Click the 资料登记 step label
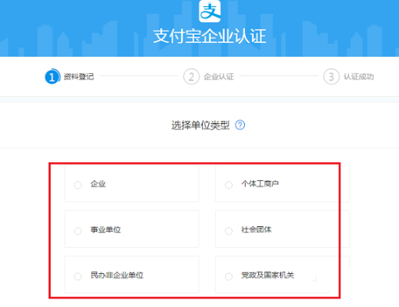This screenshot has width=399, height=307. coord(79,76)
